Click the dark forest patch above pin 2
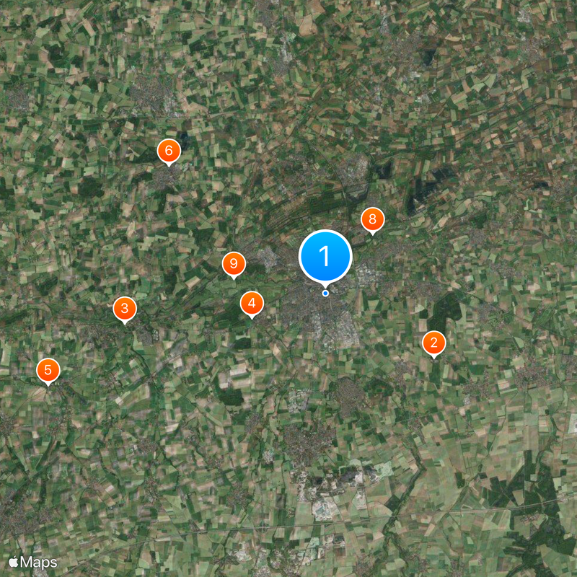Viewport: 577px width, 577px height. click(x=445, y=312)
